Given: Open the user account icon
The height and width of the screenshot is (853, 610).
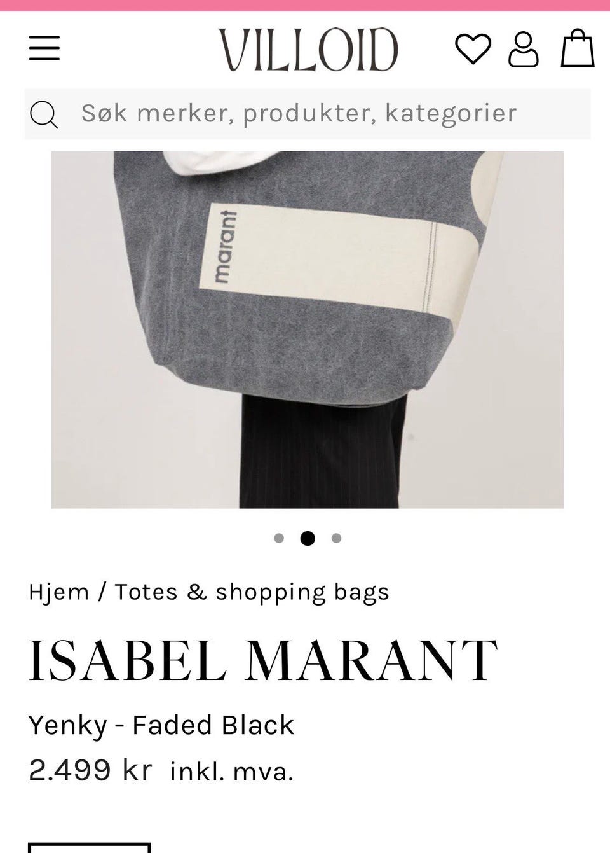Looking at the screenshot, I should click(x=524, y=50).
